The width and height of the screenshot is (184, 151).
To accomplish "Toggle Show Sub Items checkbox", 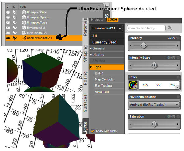I will pyautogui.click(x=93, y=131).
